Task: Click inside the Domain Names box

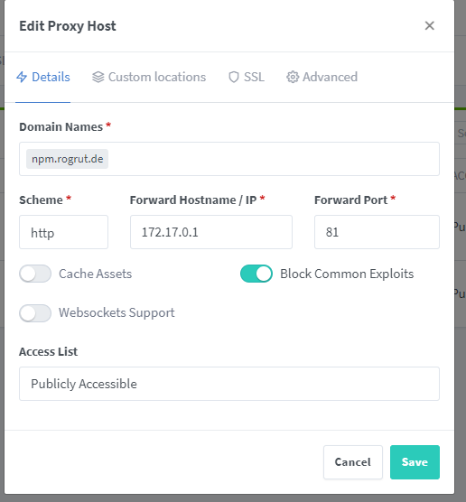Action: pos(229,159)
